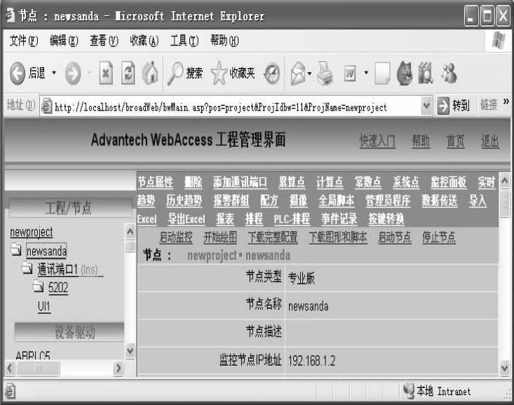Click the 添加通讯端口 link
Image resolution: width=514 pixels, height=405 pixels.
click(241, 182)
